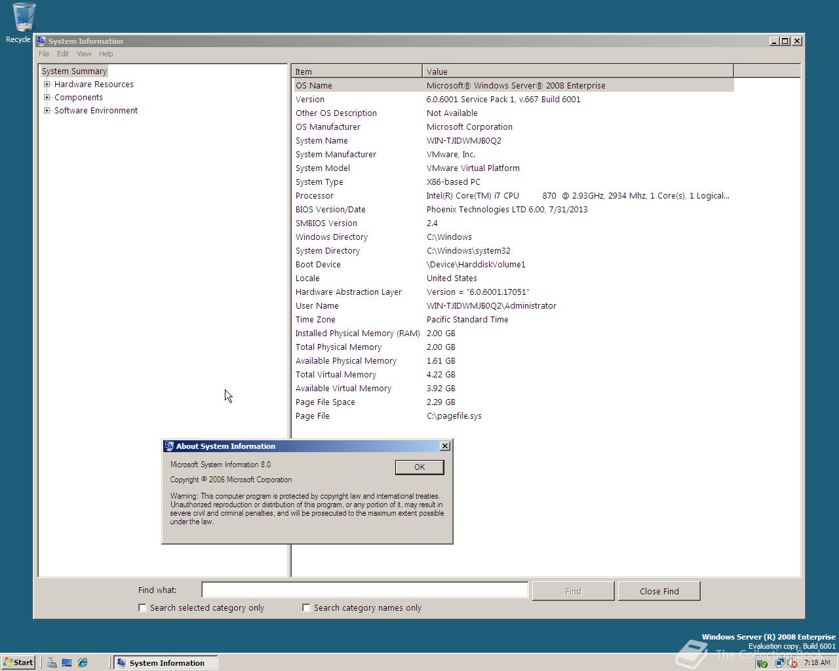Click the BIOS Version/Date item
Viewport: 839px width, 671px height.
330,209
